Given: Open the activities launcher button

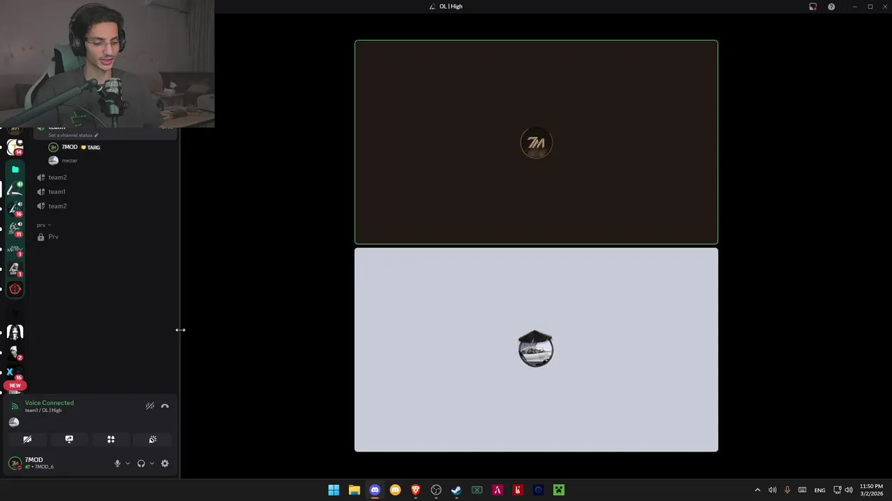Looking at the screenshot, I should 111,439.
